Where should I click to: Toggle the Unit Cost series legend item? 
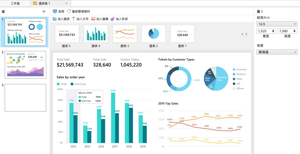point(78,84)
